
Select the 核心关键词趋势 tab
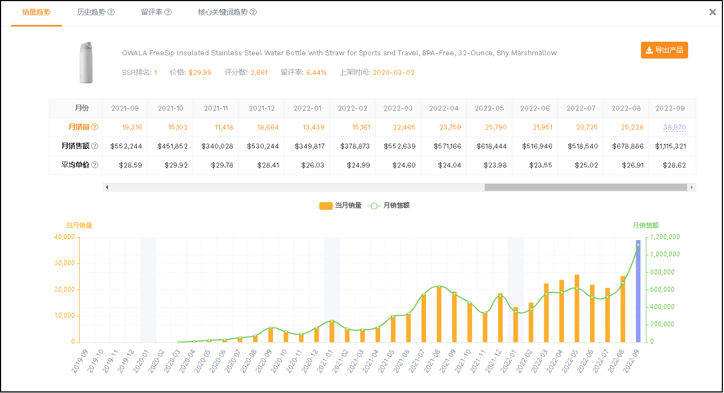point(223,12)
